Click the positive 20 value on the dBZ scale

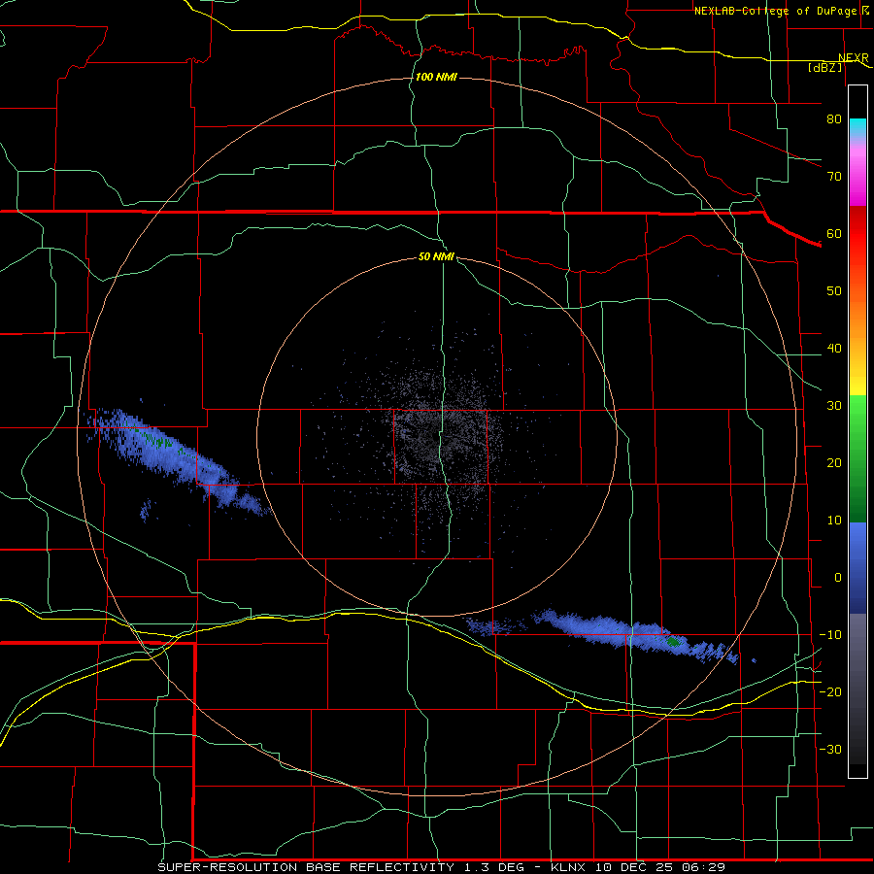click(834, 463)
